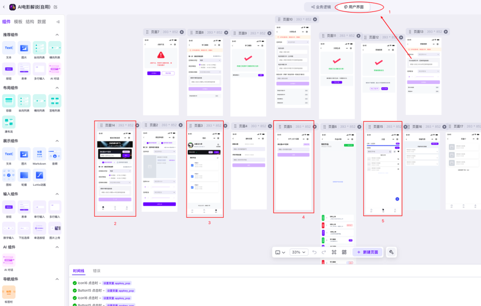Play preview of 页面10

pyautogui.click(x=315, y=20)
